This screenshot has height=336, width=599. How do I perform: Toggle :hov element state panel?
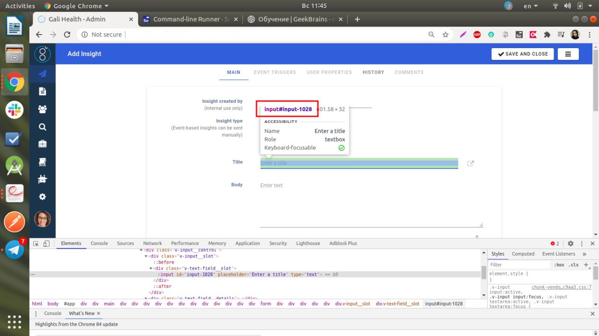(x=559, y=265)
